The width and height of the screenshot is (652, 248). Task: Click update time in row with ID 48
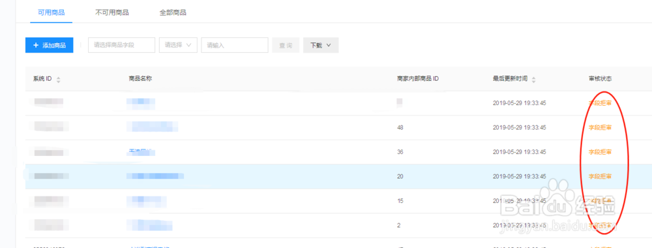[x=520, y=127]
